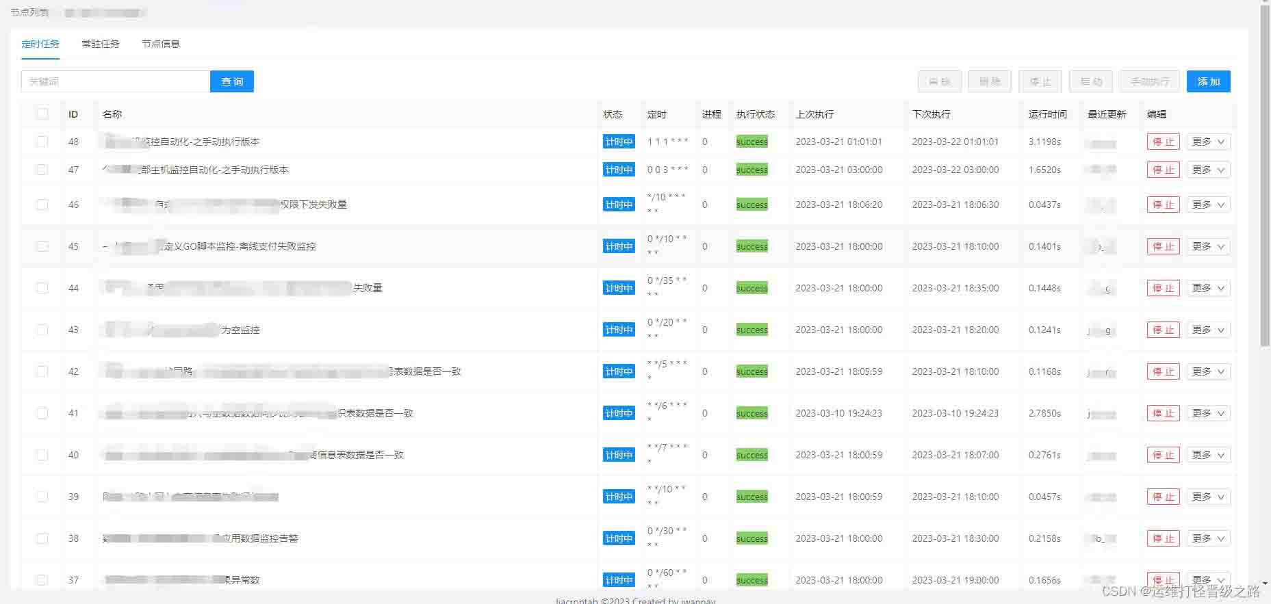
Task: Stop task 46 with its red 停止 button
Action: click(1163, 205)
